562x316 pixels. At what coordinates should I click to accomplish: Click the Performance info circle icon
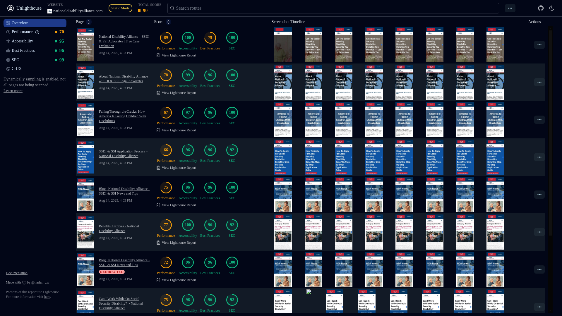coord(37,32)
